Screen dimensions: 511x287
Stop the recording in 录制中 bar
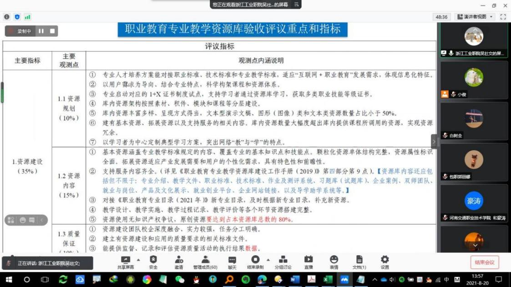[x=52, y=31]
